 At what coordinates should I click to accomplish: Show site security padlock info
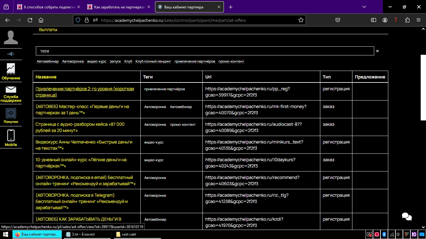tap(87, 20)
